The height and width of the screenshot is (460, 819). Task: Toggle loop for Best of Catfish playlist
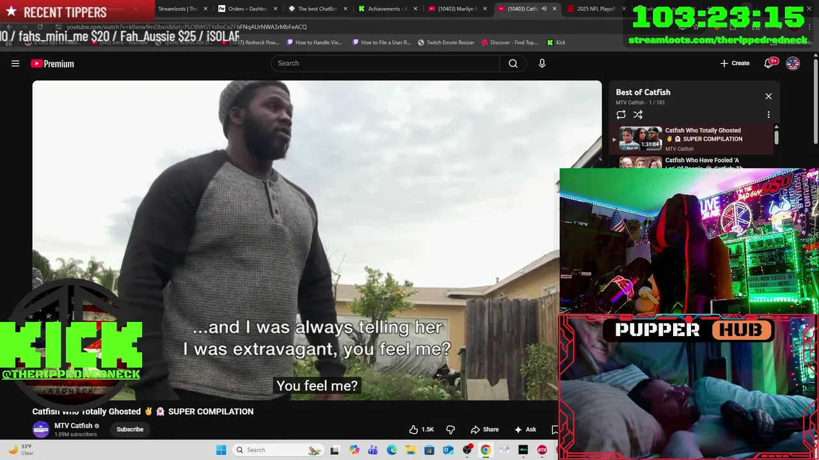tap(621, 114)
